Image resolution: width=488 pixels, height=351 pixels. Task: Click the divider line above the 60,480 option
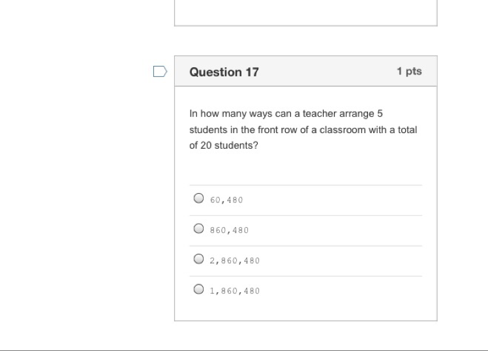[305, 185]
